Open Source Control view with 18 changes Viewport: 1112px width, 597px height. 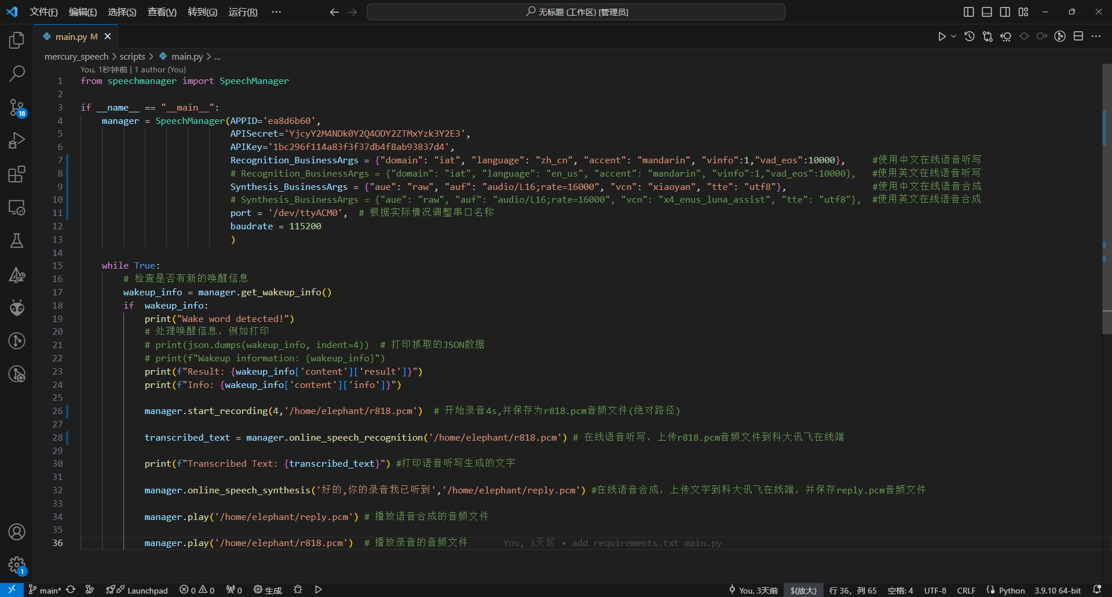(17, 107)
